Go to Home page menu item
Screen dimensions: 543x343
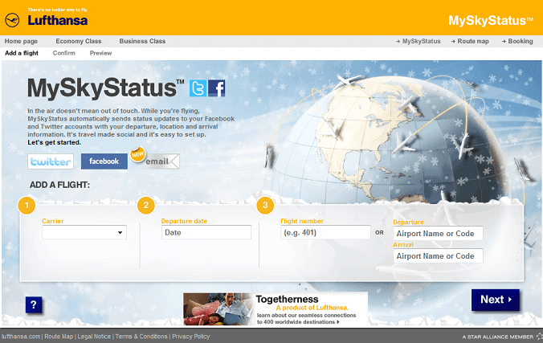[x=21, y=41]
